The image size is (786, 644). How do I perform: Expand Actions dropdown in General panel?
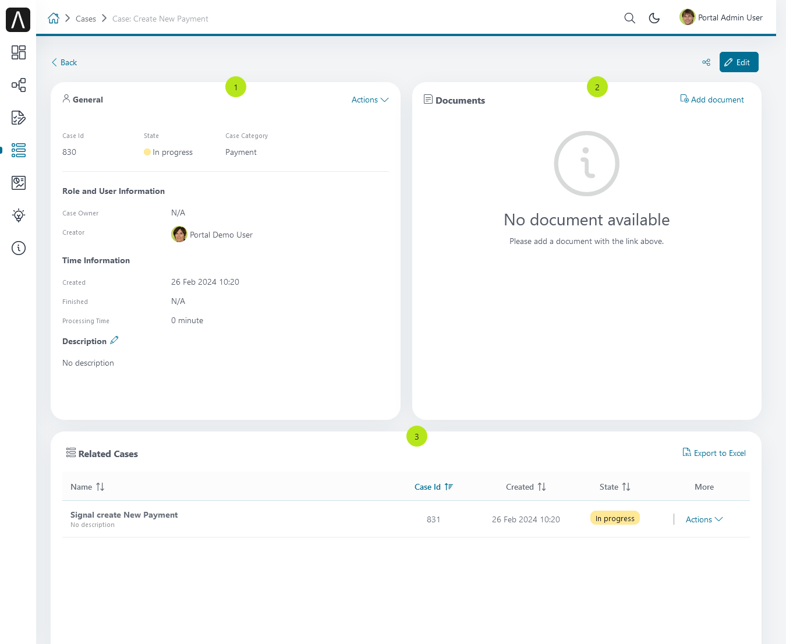tap(370, 100)
